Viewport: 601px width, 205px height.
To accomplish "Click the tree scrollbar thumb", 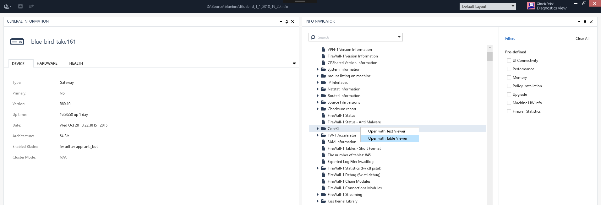I will coord(490,56).
